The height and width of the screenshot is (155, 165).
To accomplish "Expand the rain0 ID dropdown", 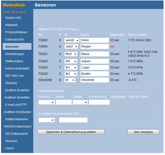I will (x=71, y=46).
